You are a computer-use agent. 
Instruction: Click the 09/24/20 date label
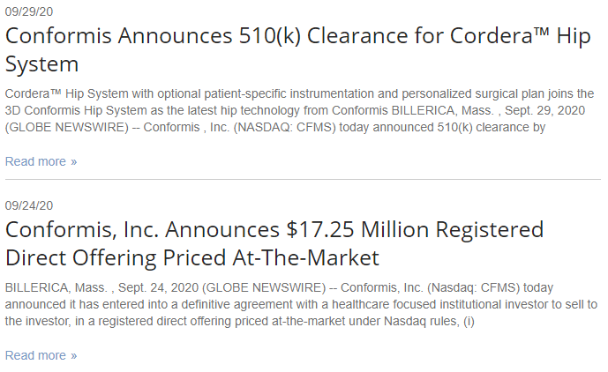[x=29, y=205]
